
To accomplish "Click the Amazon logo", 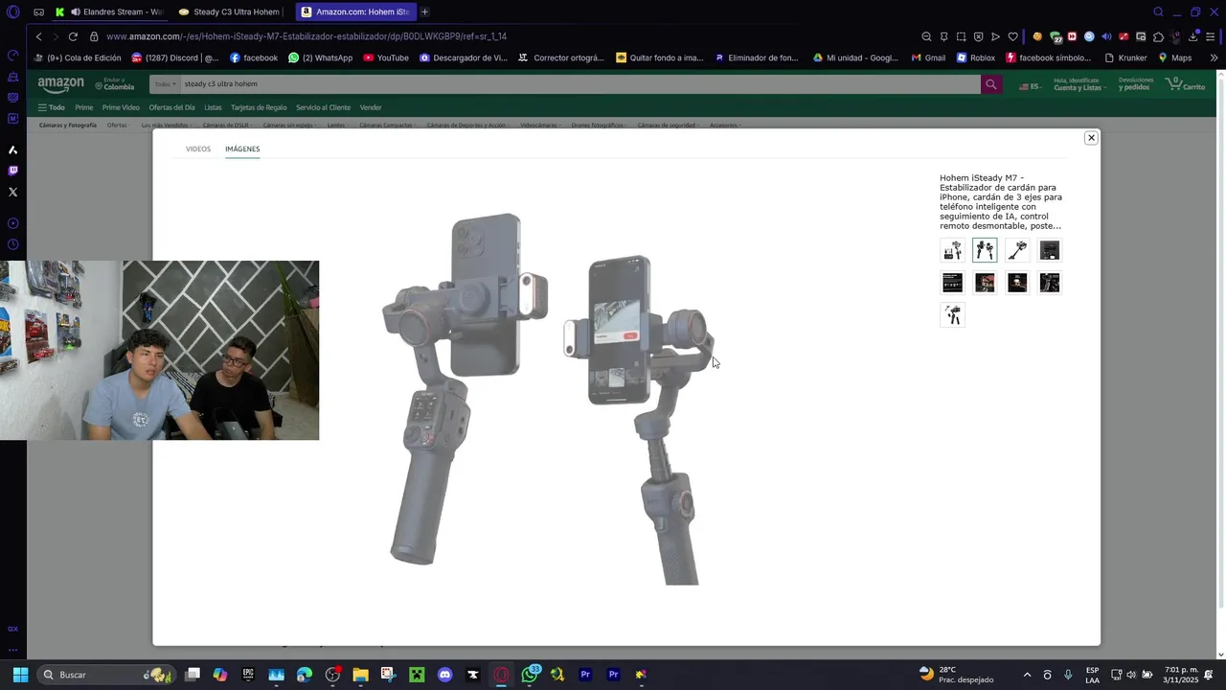I will (x=61, y=84).
